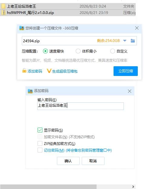Screen dimensions: 162x189
Task: Select the hs9WPPHR zip file icon
Action: coord(4,12)
